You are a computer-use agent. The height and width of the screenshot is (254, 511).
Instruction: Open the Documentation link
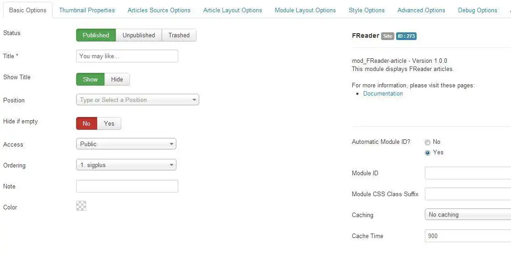pyautogui.click(x=383, y=94)
